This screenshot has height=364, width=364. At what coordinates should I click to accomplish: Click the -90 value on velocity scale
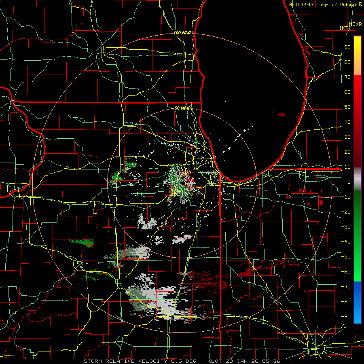point(346,317)
